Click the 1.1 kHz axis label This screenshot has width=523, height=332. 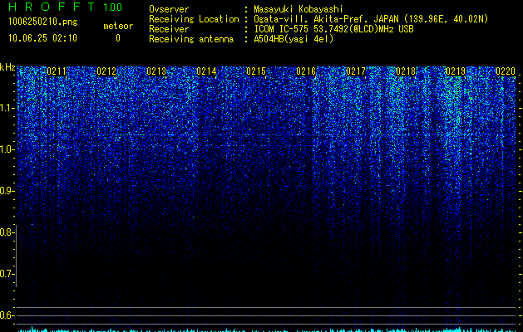[7, 108]
